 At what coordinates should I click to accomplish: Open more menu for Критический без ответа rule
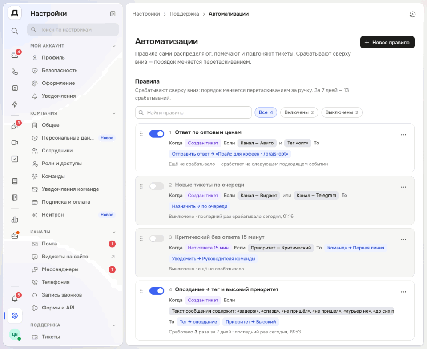tap(403, 239)
